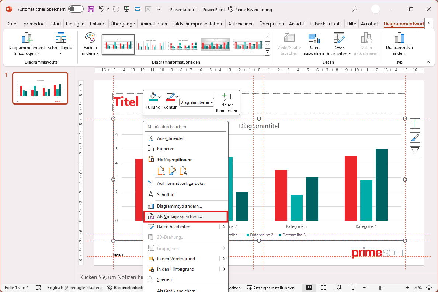
Task: Click the chart filter funnel button
Action: coord(415,151)
